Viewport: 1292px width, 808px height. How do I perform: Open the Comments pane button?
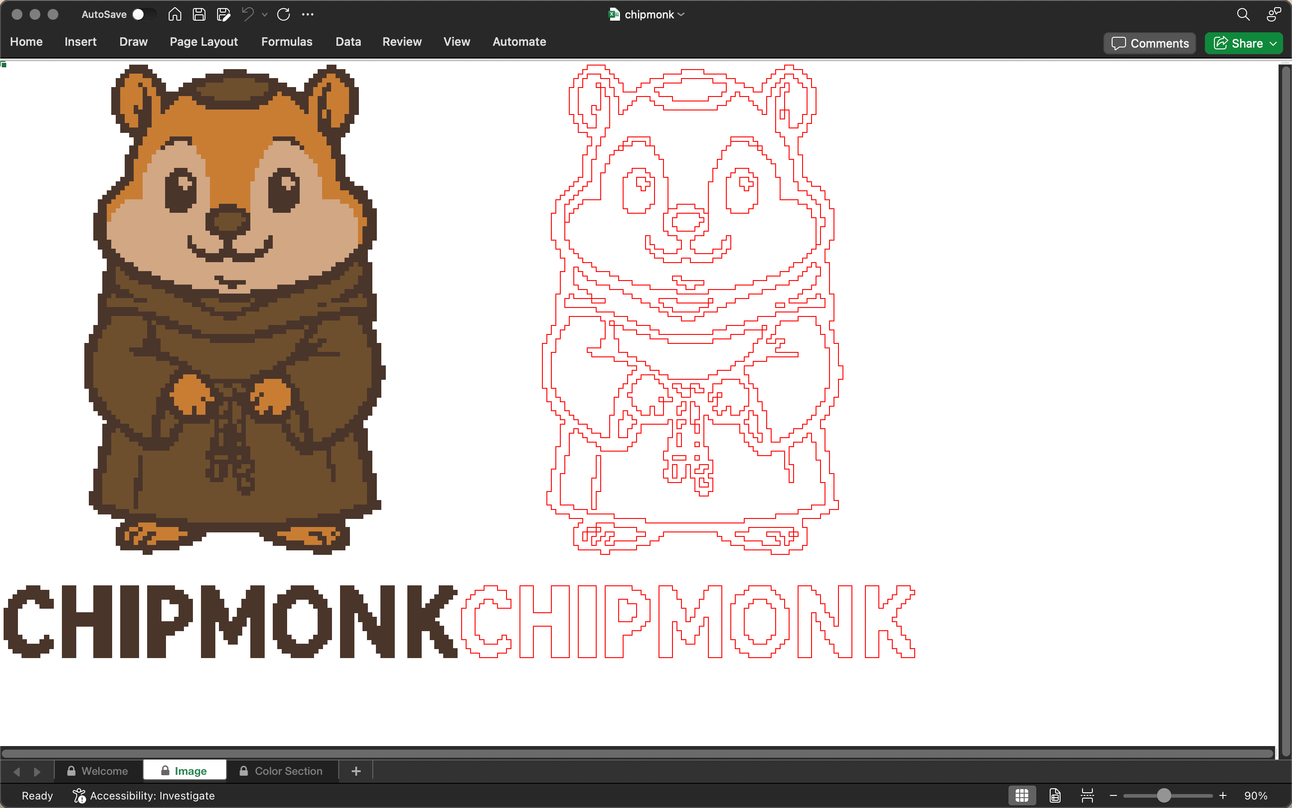[x=1149, y=43]
